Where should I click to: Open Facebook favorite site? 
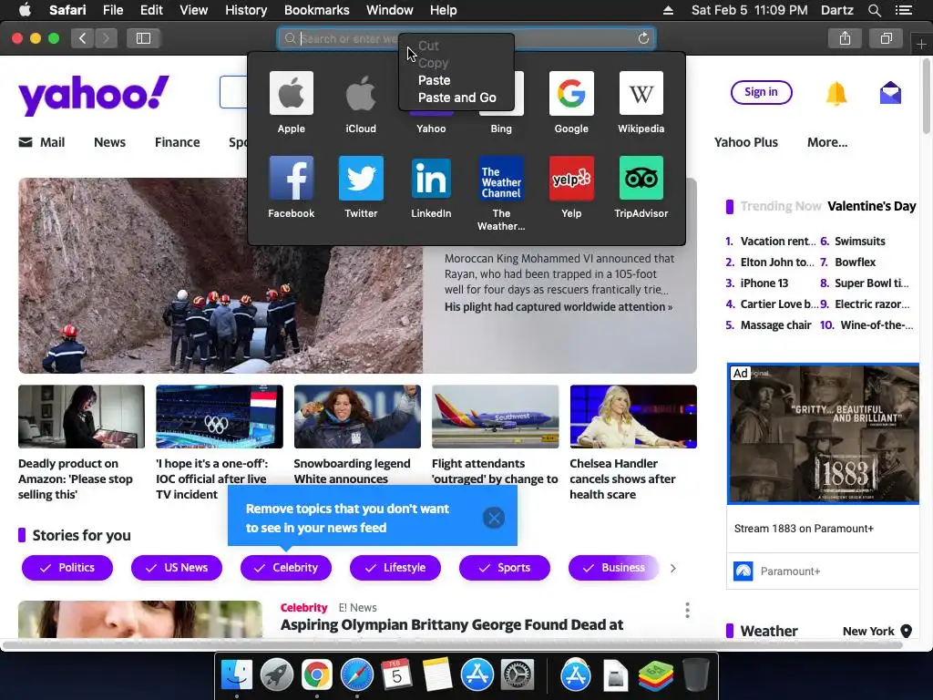pos(291,178)
